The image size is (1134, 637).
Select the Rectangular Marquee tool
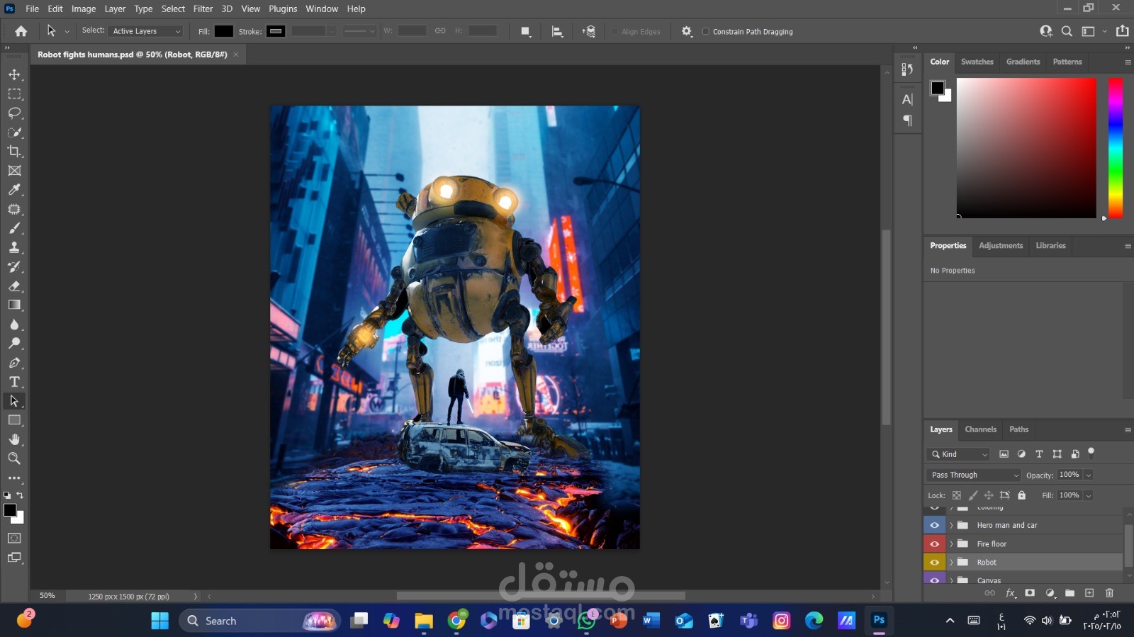point(14,94)
